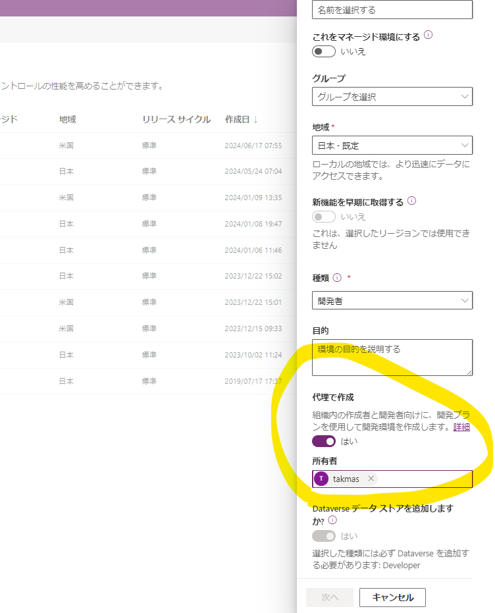This screenshot has width=495, height=613.
Task: Click 日本 in the 2024/05/24 row
Action: click(66, 171)
